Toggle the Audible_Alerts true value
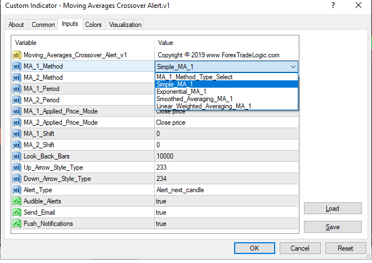The image size is (372, 263). pos(161,201)
